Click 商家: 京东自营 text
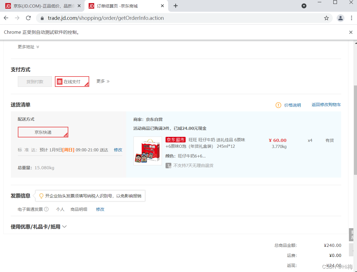This screenshot has width=357, height=272. click(x=148, y=120)
